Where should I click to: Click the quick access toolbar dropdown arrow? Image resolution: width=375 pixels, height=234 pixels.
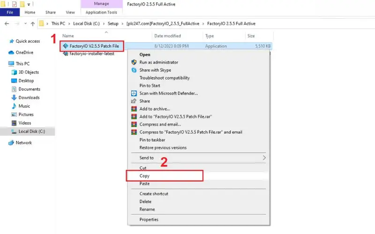(29, 4)
